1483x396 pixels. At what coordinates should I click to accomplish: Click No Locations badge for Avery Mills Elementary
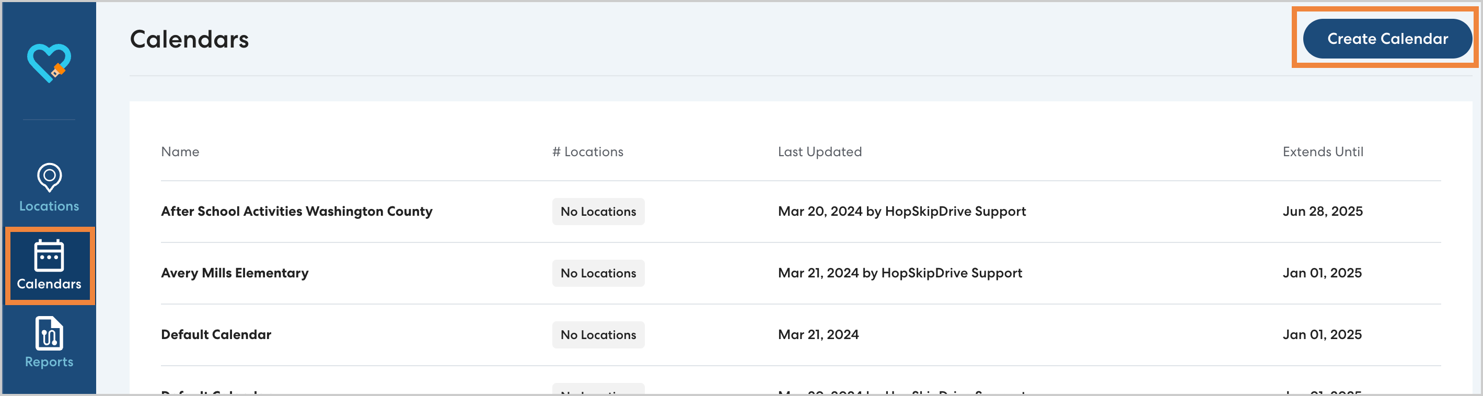[598, 273]
